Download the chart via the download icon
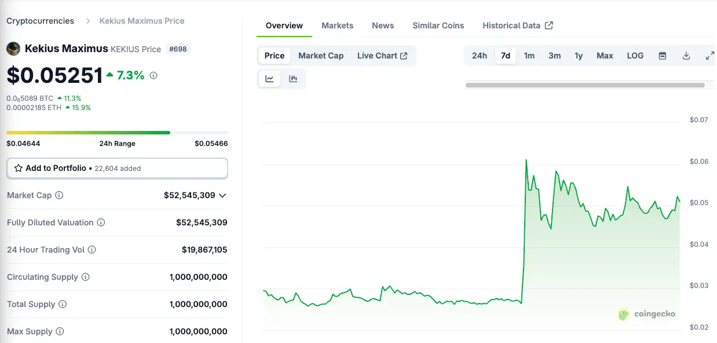Viewport: 717px width, 343px height. 686,56
